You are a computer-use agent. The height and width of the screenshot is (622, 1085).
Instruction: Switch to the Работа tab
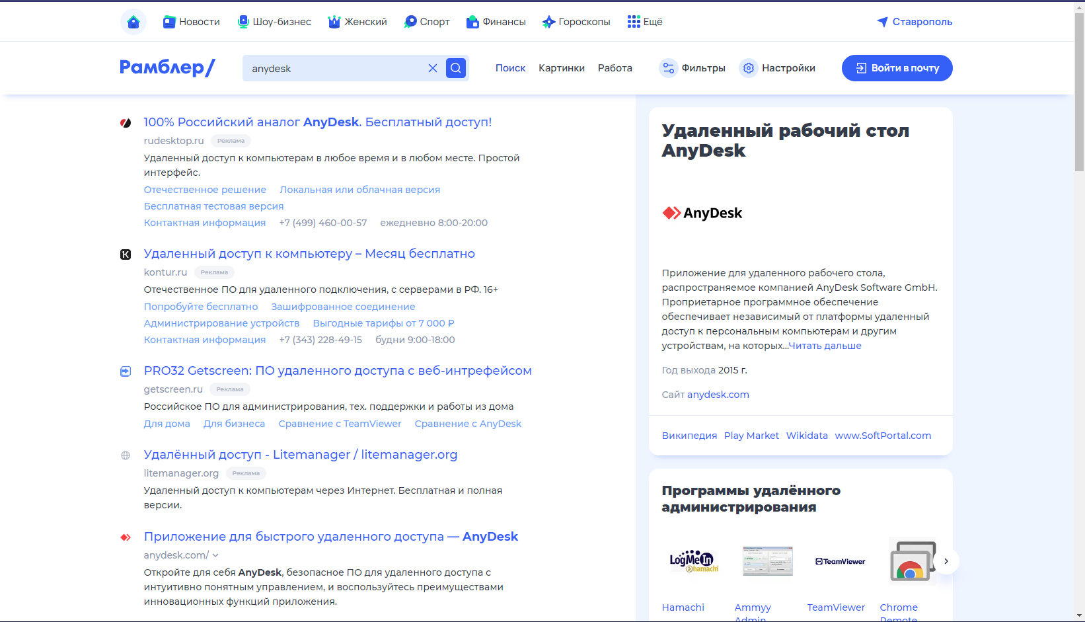[615, 68]
